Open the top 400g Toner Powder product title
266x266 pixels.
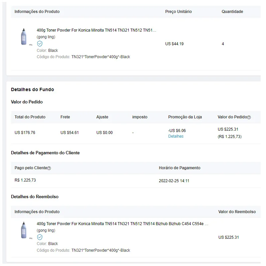(96, 30)
